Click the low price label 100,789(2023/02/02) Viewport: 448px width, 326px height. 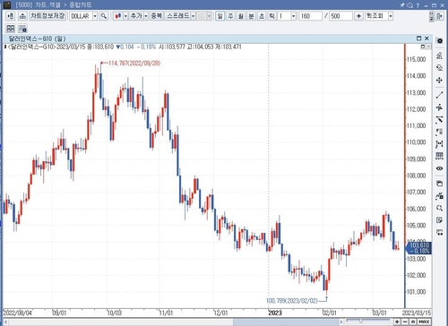[x=292, y=301]
